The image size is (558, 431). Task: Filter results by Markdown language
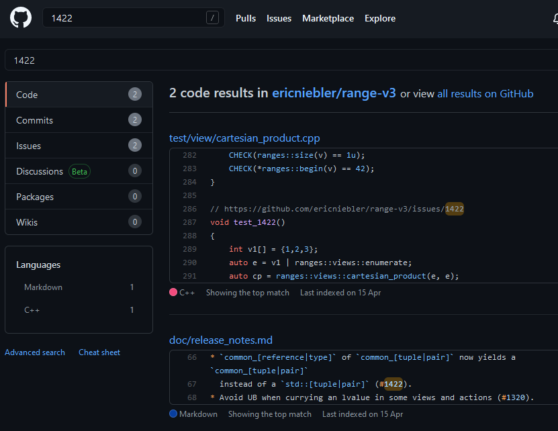pos(79,287)
